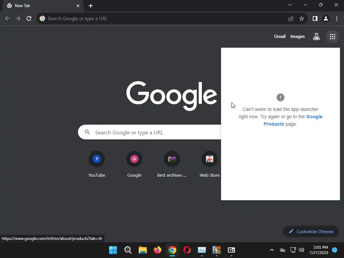The image size is (344, 258).
Task: Open the Web Store shortcut
Action: click(210, 164)
